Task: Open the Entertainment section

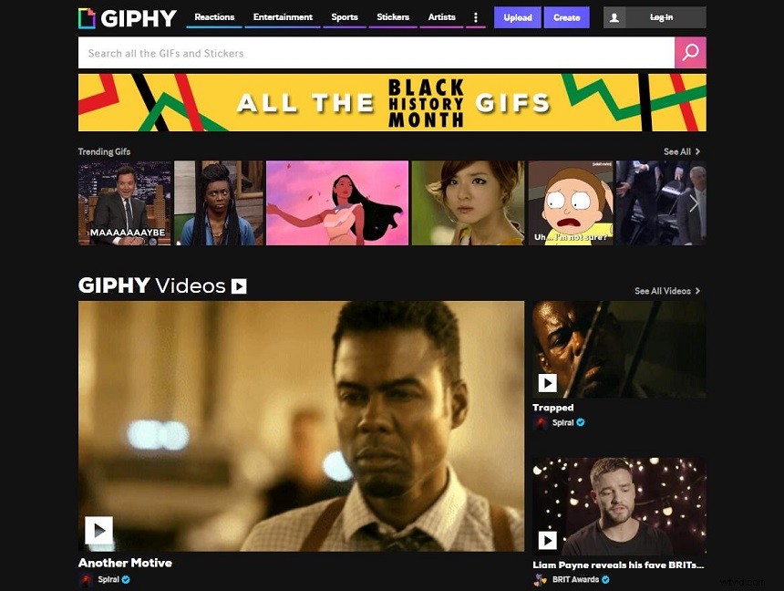Action: (283, 16)
